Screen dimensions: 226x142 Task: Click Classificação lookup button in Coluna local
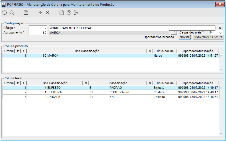150,83
